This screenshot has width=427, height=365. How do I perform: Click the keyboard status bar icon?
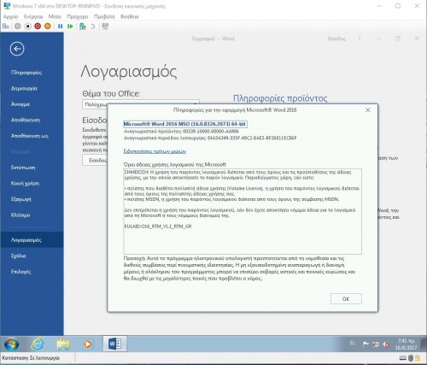coord(403,358)
